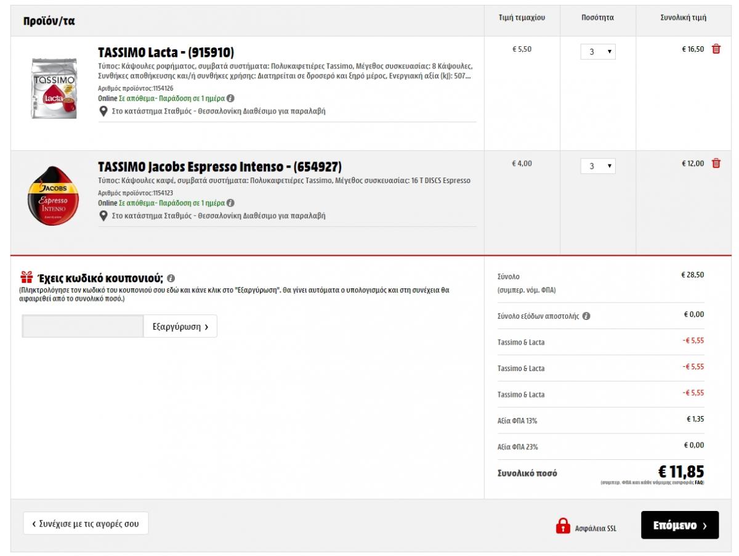Click store location pin for TASSIMO Lacta
The image size is (739, 556).
pyautogui.click(x=103, y=112)
